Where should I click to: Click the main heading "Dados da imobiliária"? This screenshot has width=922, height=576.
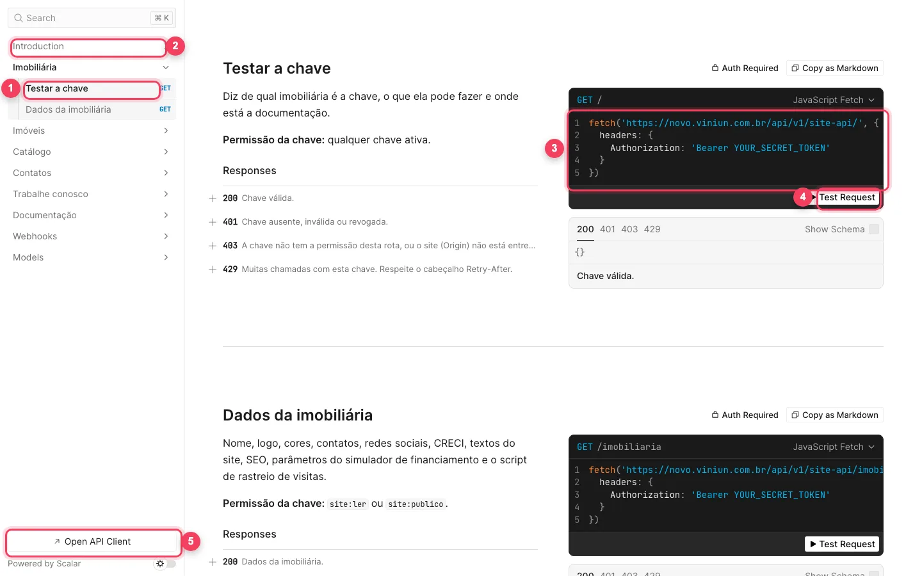(x=298, y=415)
